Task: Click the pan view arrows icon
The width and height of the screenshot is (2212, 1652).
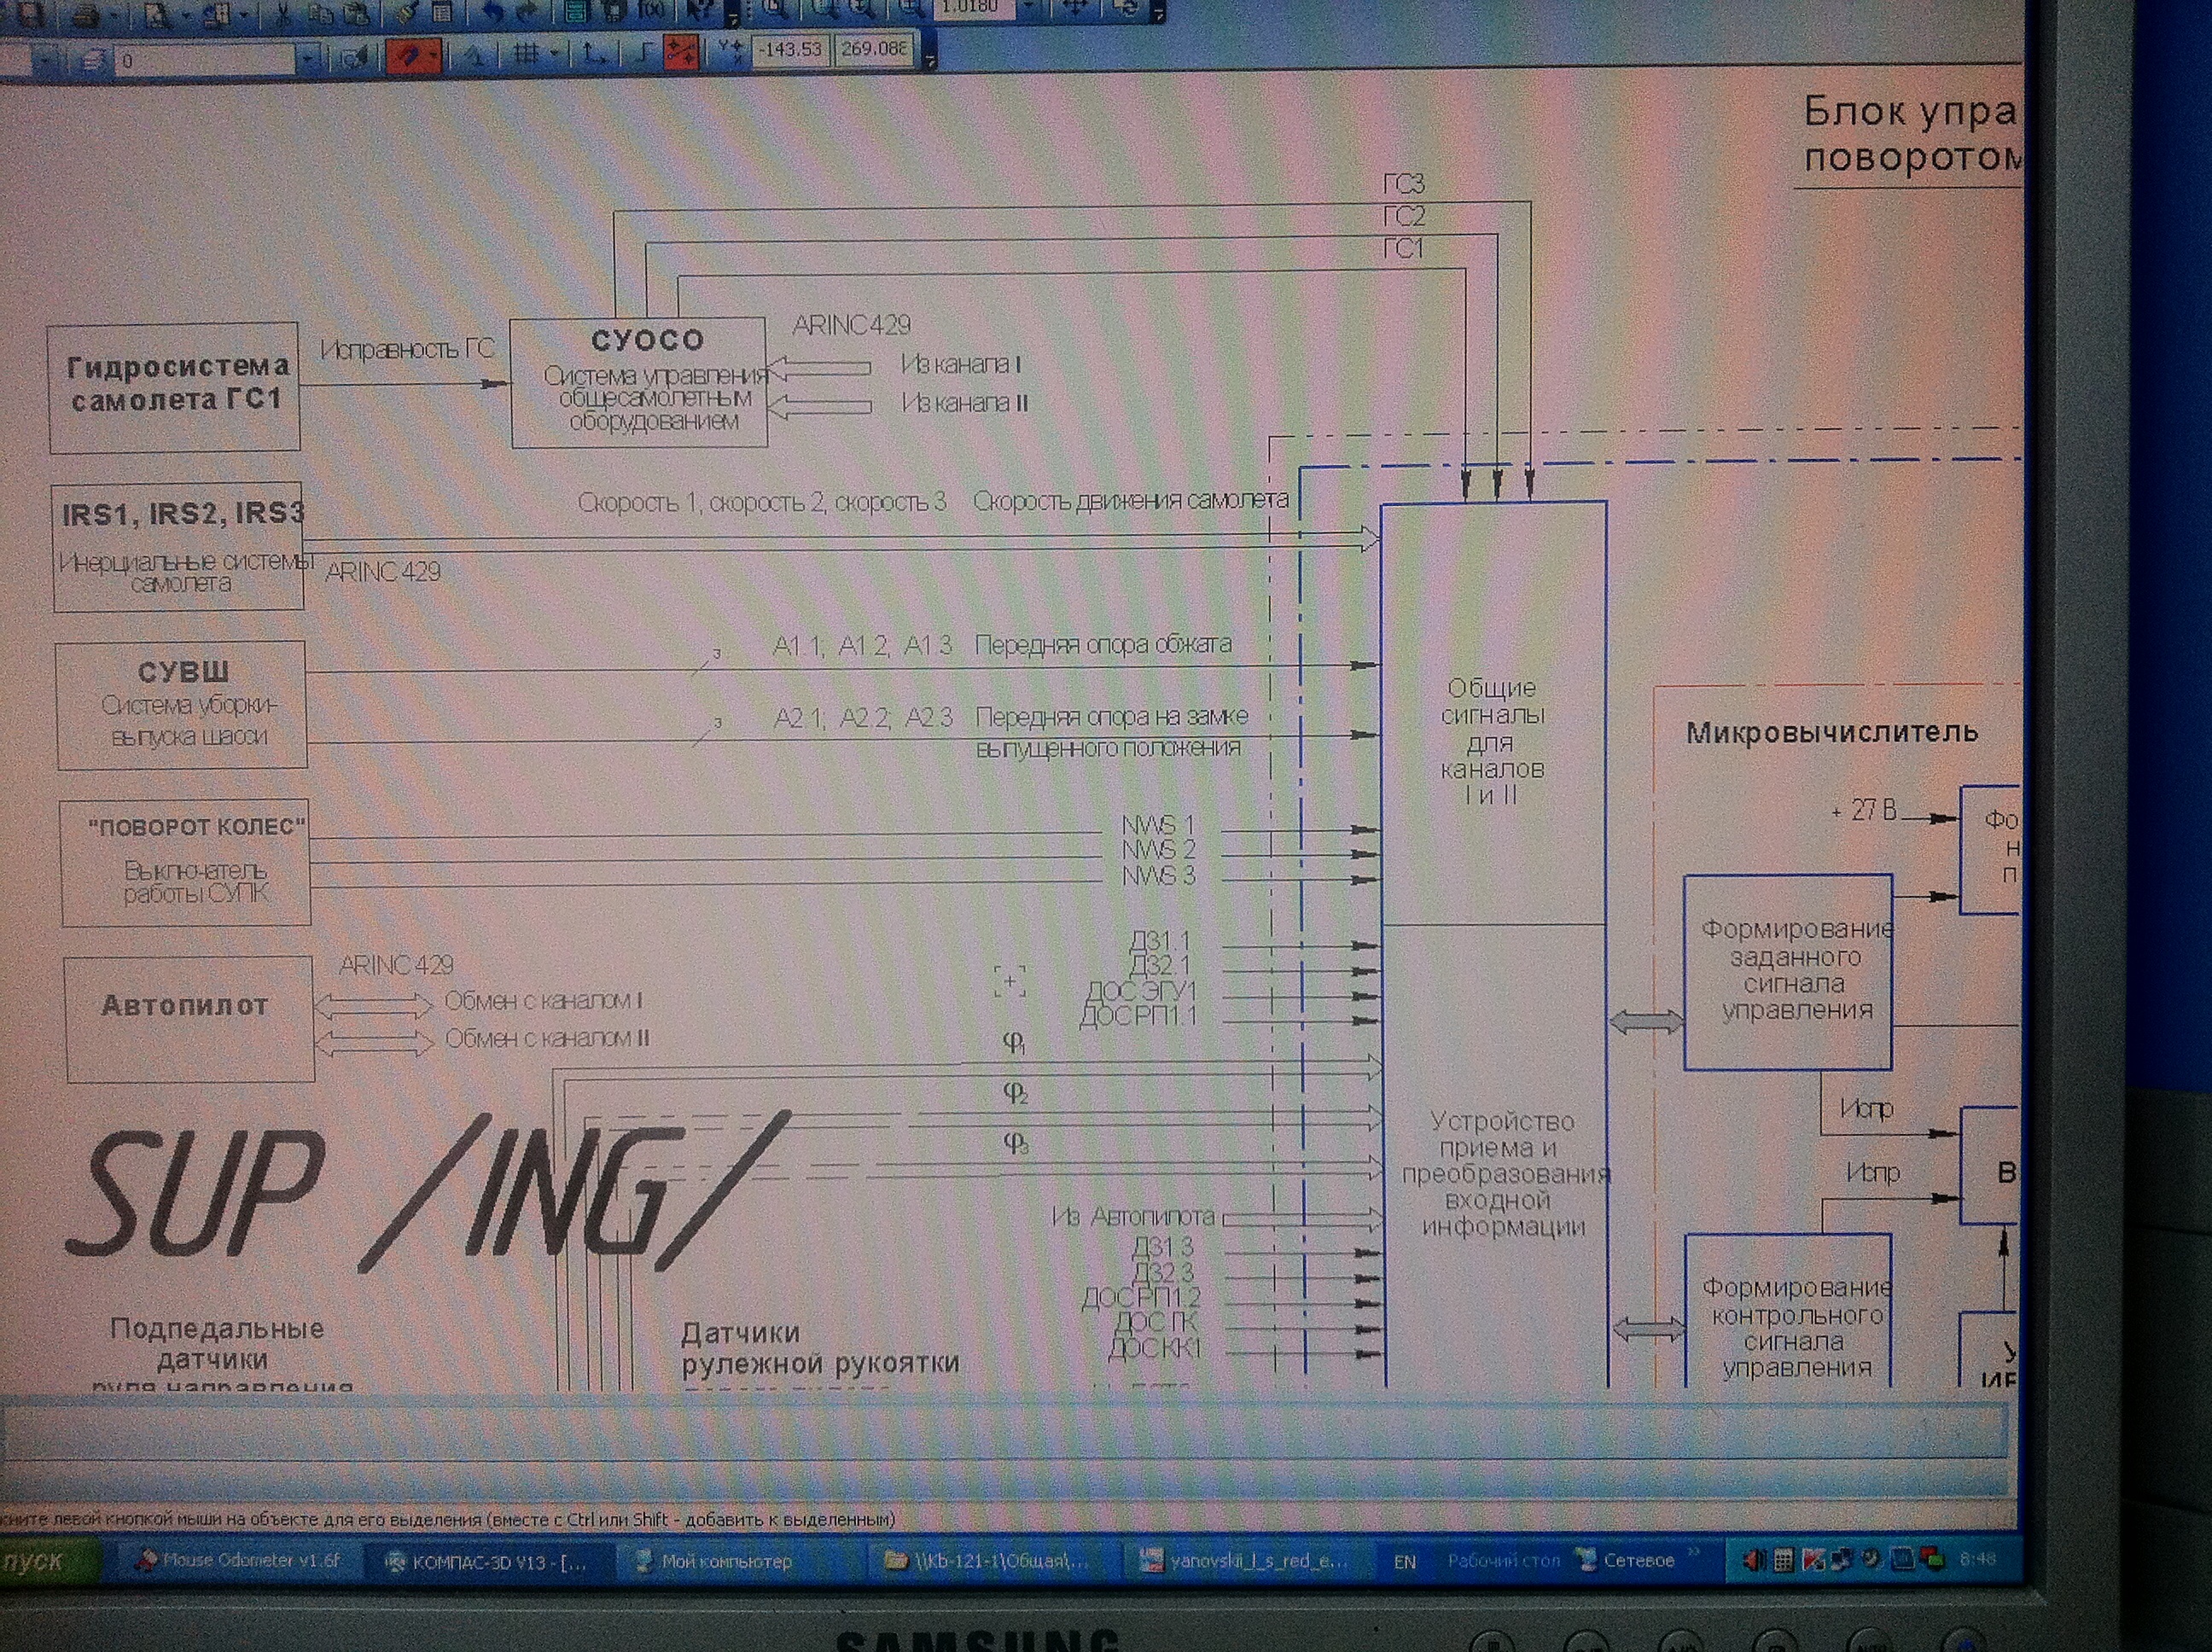Action: click(x=1077, y=8)
